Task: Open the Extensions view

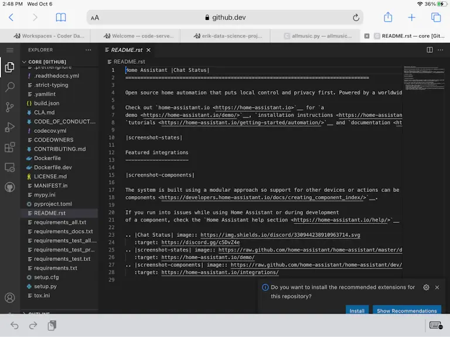Action: click(x=10, y=147)
